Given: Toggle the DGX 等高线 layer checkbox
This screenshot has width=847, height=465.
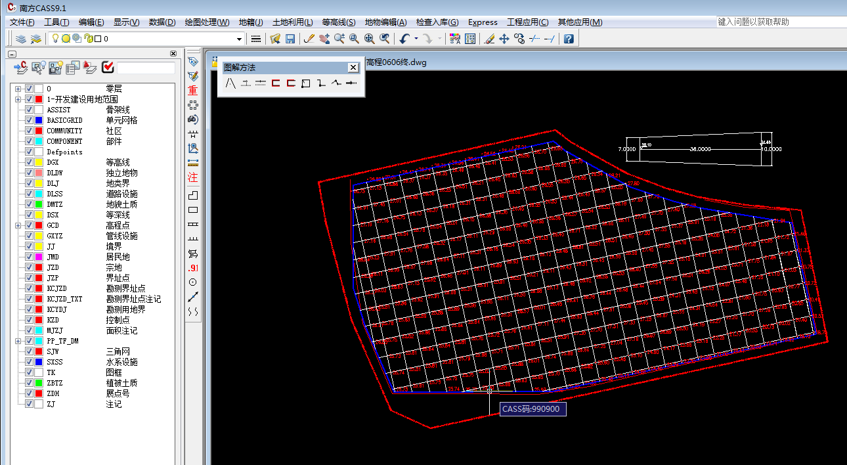Looking at the screenshot, I should coord(29,162).
